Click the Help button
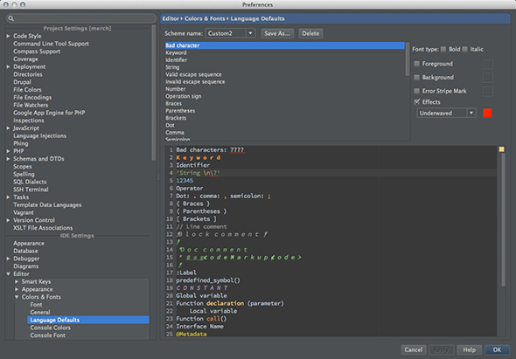This screenshot has width=516, height=359. click(x=469, y=349)
